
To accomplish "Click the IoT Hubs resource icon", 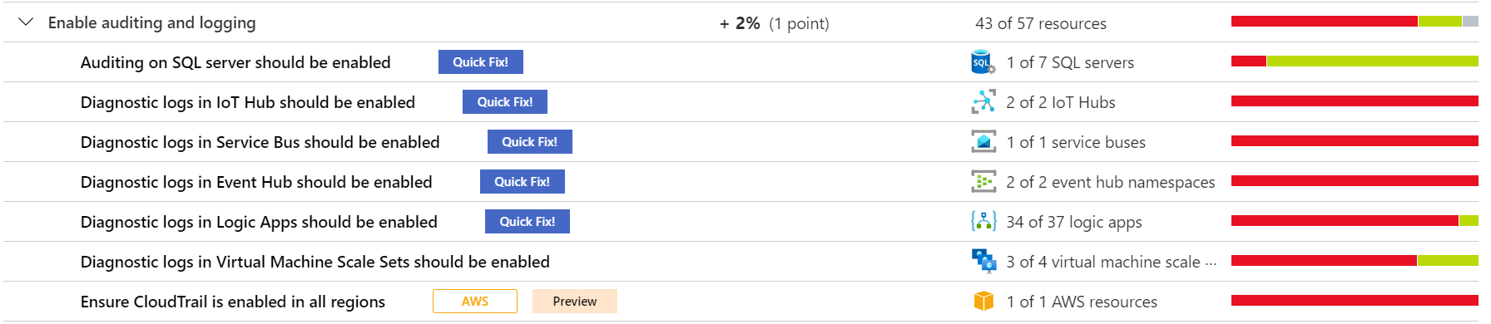I will (x=983, y=102).
